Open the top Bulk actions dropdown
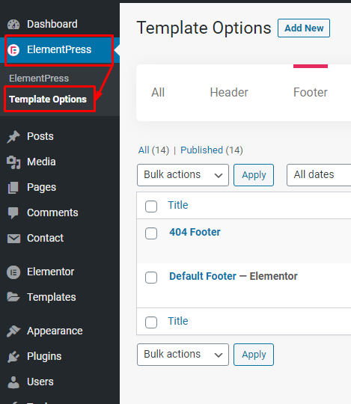351x404 pixels. click(x=183, y=175)
